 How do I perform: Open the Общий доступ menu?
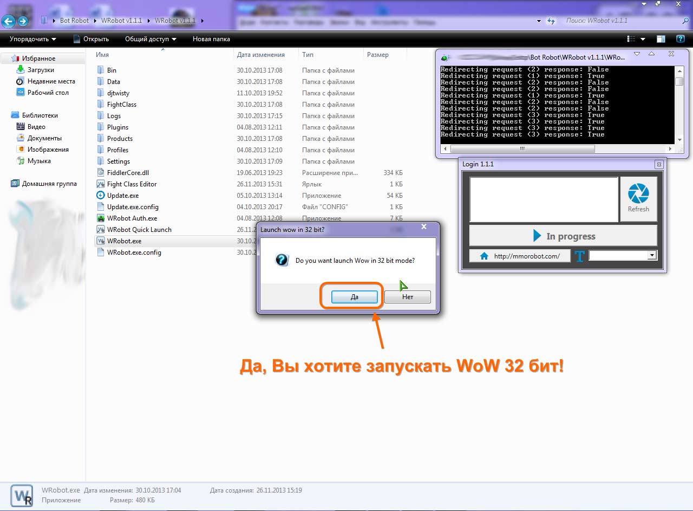[151, 39]
